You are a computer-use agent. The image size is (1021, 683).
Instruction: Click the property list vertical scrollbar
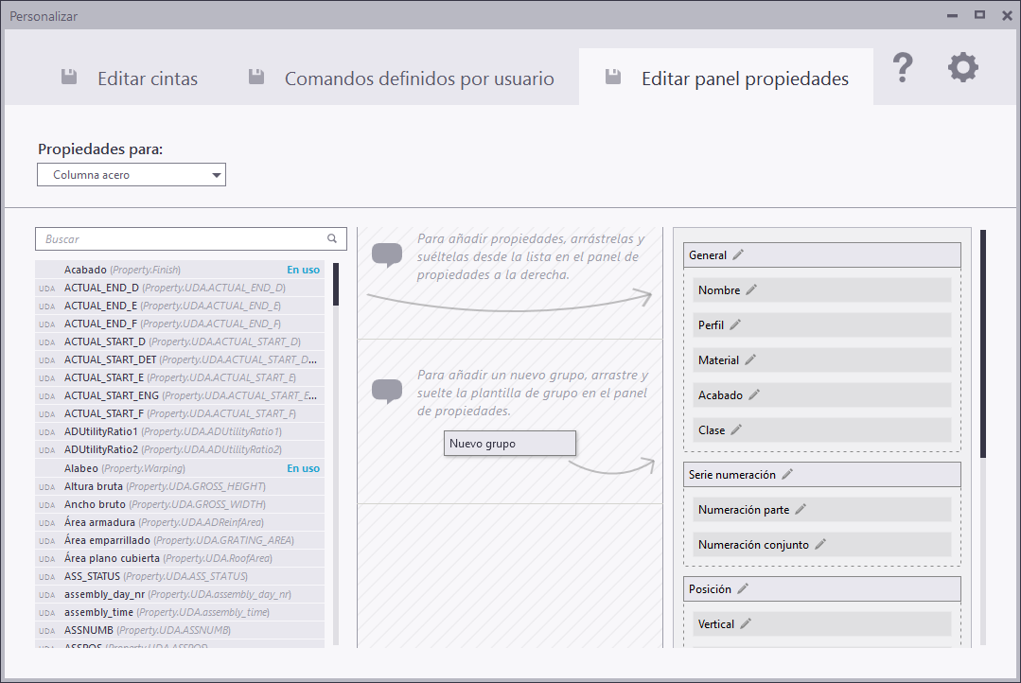coord(336,284)
